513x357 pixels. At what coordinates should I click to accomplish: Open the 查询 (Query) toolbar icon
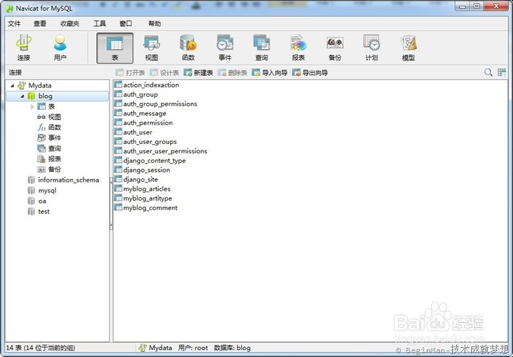(261, 48)
